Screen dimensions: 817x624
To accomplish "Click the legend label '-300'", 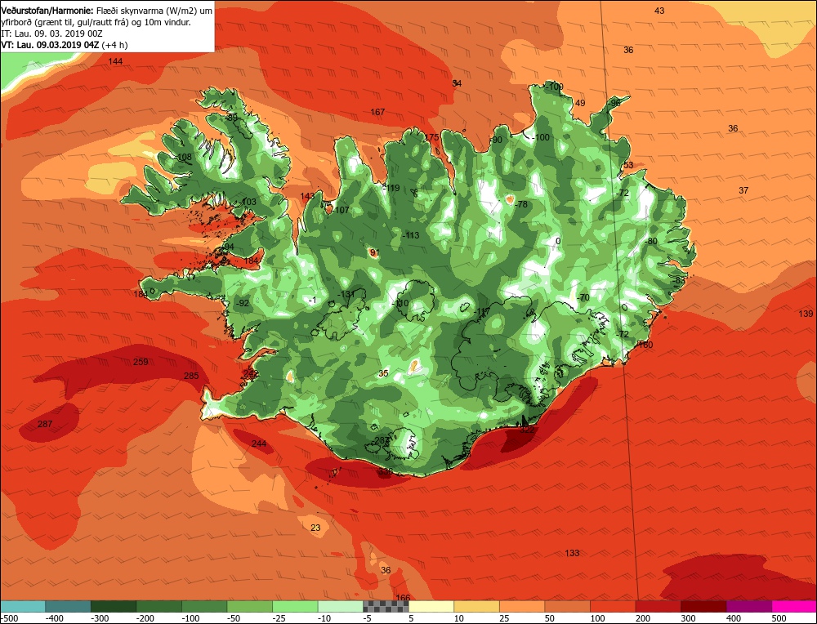I will tap(100, 618).
